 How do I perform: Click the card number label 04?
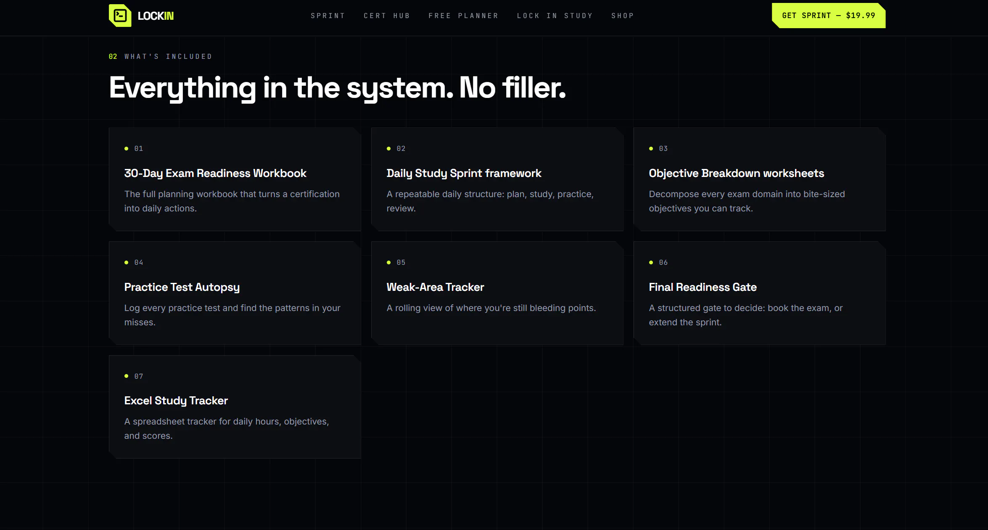[x=139, y=262]
